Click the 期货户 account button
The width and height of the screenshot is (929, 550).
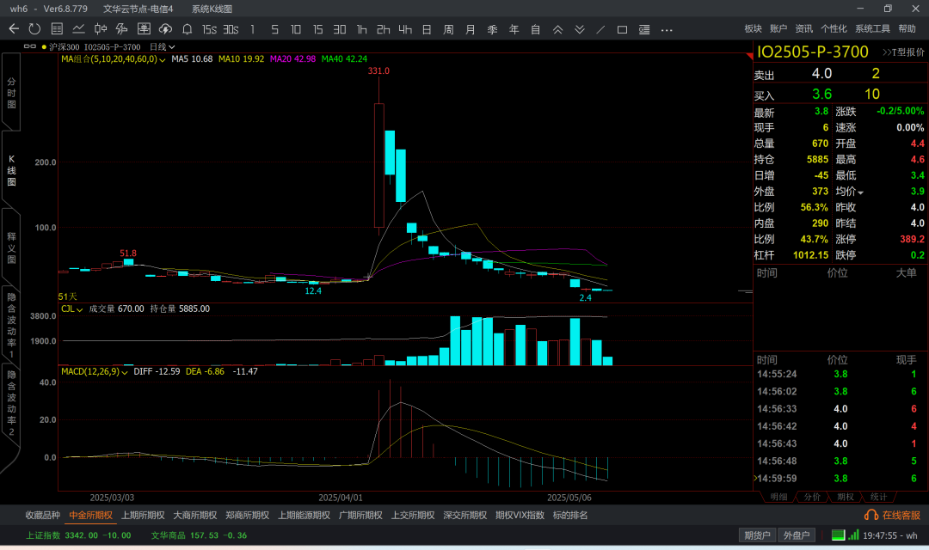click(x=757, y=535)
